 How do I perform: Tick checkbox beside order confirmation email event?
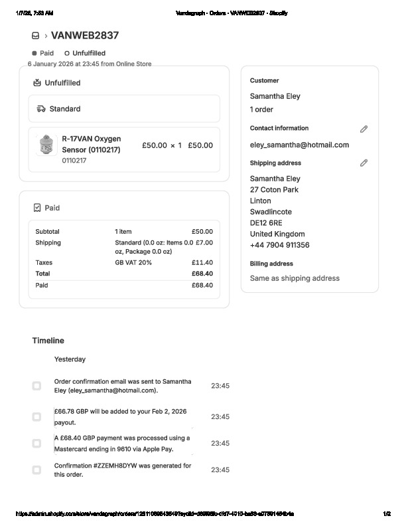click(x=36, y=386)
